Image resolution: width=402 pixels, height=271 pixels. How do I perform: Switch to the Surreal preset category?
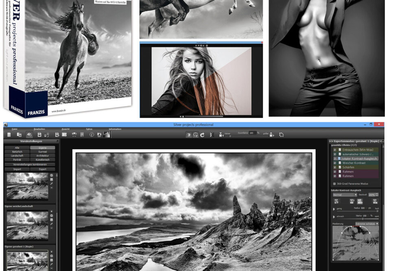tap(42, 152)
